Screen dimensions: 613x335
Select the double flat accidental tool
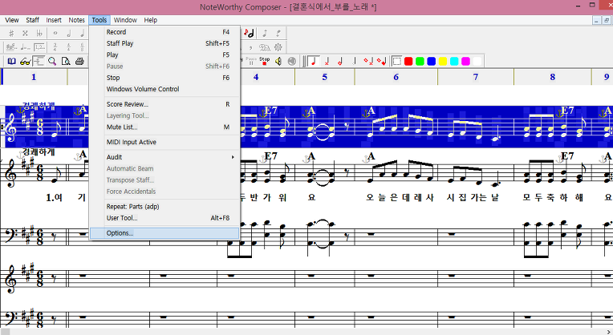click(39, 33)
